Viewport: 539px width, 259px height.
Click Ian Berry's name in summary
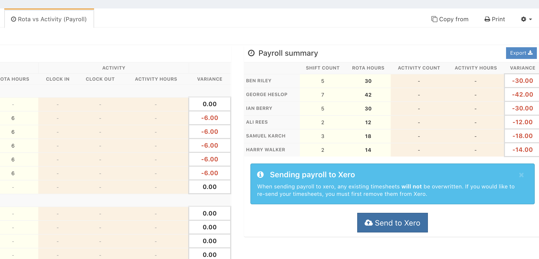point(259,108)
